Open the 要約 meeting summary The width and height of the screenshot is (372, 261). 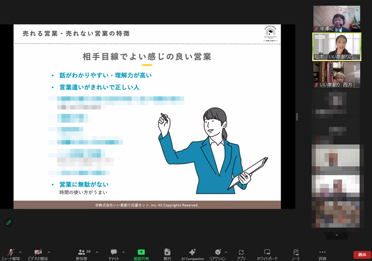167,252
